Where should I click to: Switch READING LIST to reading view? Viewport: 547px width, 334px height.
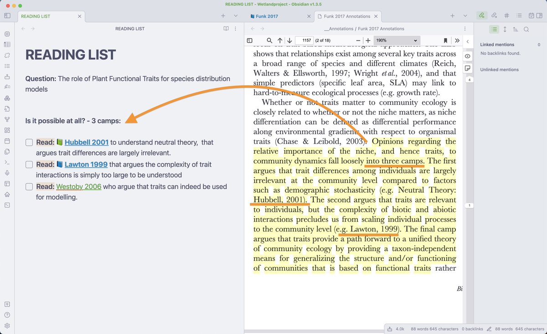coord(226,29)
